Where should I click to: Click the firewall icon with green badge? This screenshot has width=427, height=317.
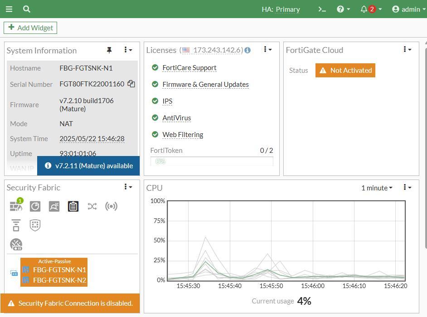coord(16,206)
